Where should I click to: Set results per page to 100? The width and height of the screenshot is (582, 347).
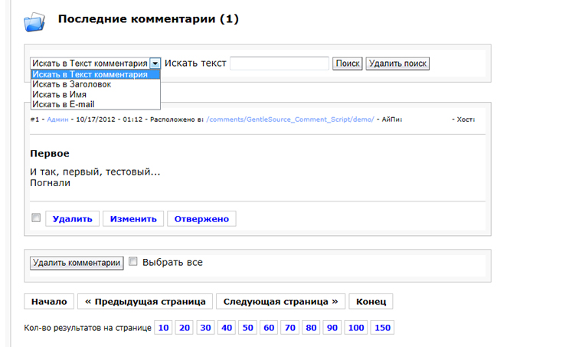[356, 328]
